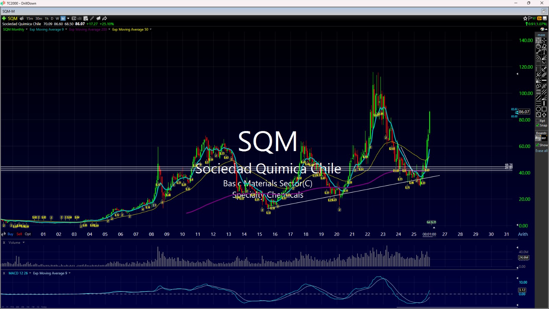Switch to the 15m timeframe
This screenshot has width=549, height=309.
pos(30,19)
